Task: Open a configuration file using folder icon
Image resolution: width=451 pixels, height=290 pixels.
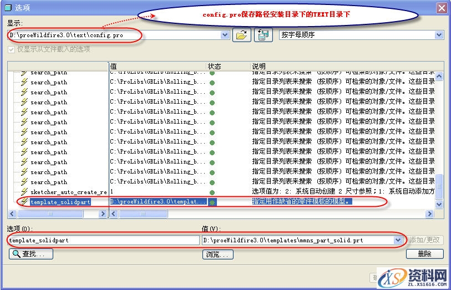Action: (x=242, y=35)
